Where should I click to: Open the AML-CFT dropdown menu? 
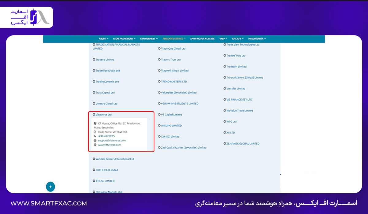coord(238,39)
